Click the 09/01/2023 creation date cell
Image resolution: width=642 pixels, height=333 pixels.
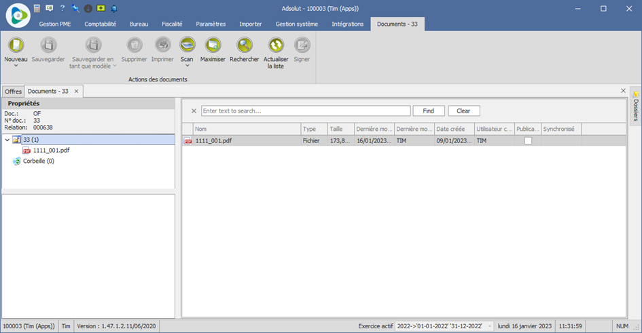point(454,140)
